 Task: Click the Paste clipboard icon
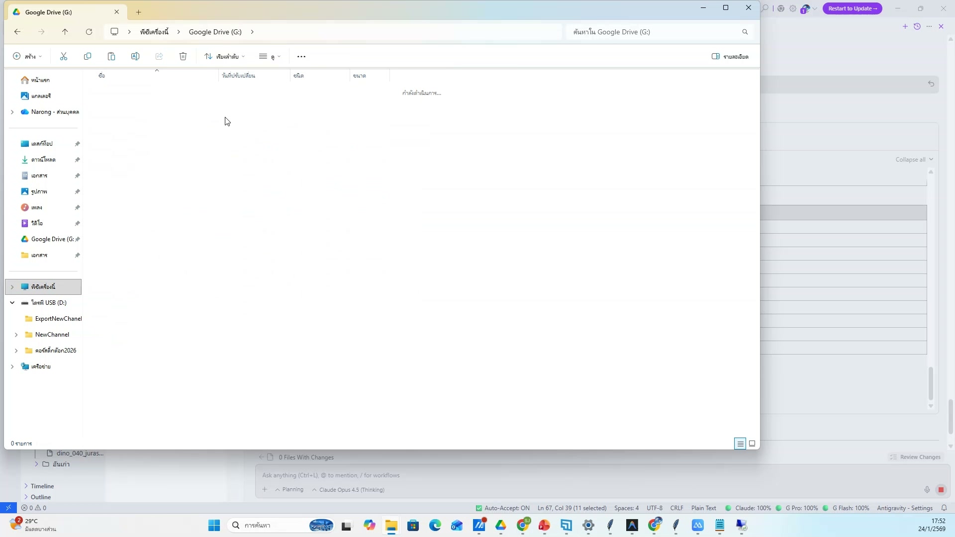pos(111,57)
